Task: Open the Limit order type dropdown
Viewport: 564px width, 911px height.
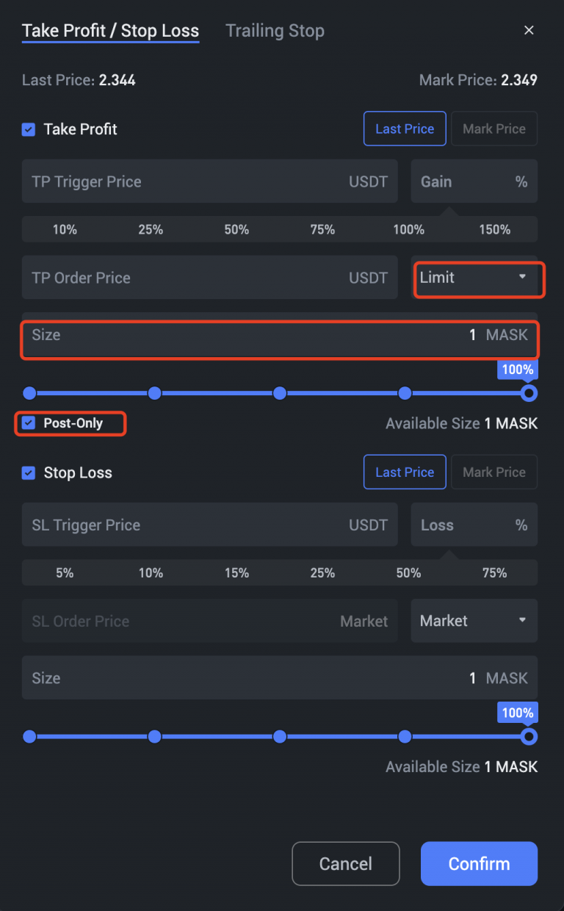Action: point(479,279)
